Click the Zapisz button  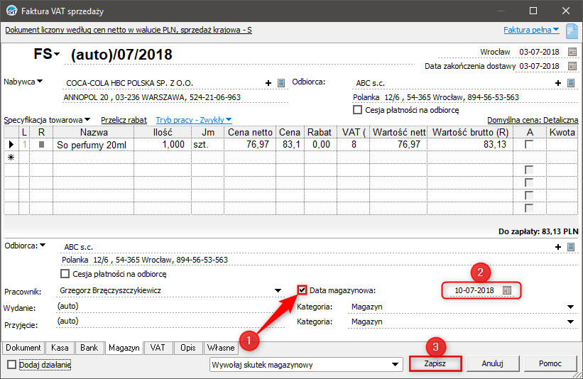(x=435, y=363)
